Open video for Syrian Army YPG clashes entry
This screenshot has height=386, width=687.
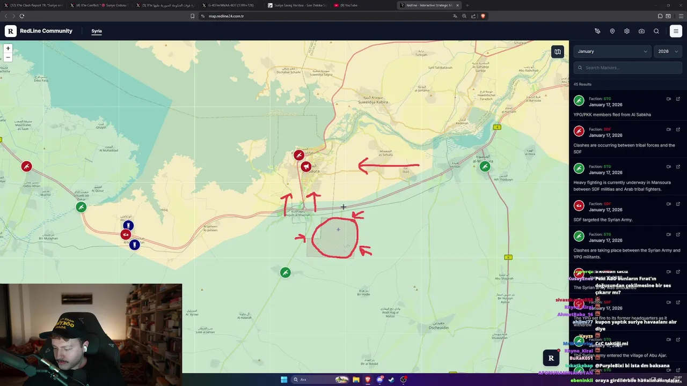(669, 234)
